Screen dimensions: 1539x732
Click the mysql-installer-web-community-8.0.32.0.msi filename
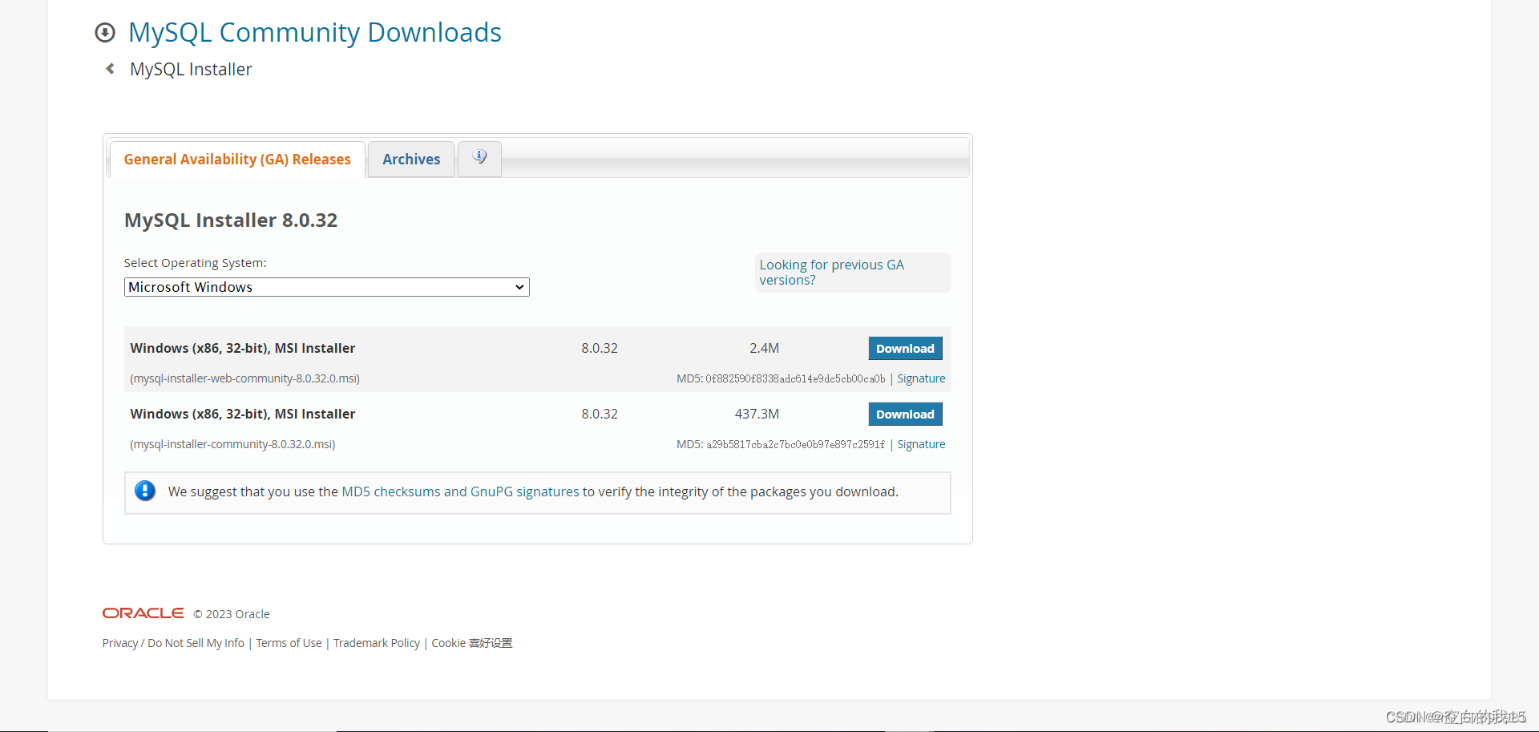244,378
